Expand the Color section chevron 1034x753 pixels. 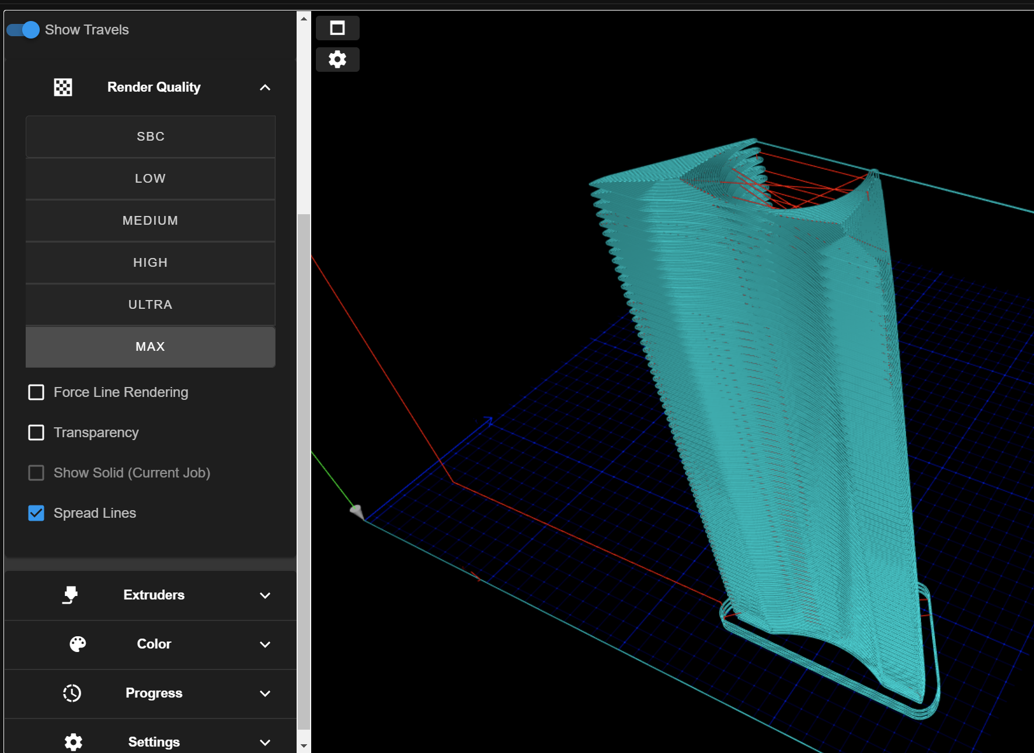(265, 644)
